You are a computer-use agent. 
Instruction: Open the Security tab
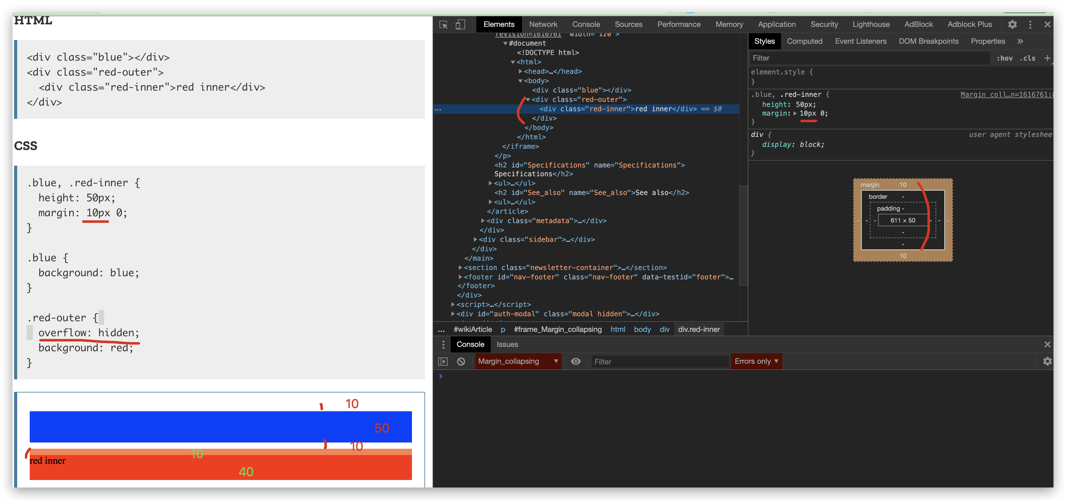coord(824,24)
